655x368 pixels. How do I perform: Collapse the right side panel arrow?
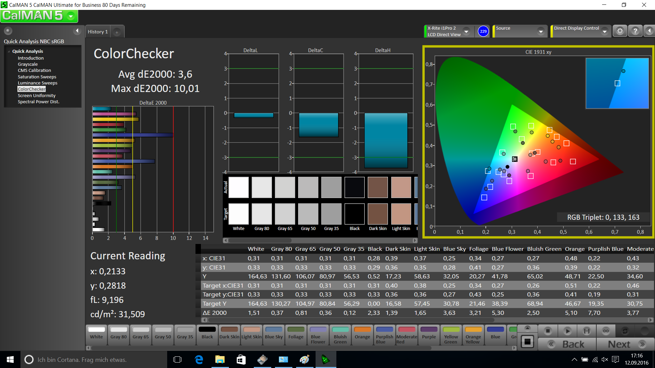coord(649,31)
